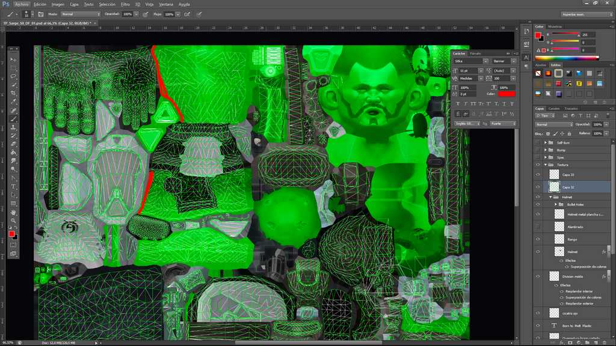Select the Crop tool in the toolbar
This screenshot has height=346, width=616.
pyautogui.click(x=13, y=94)
